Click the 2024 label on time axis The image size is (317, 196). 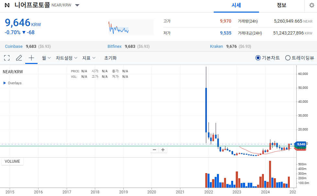pos(265,192)
